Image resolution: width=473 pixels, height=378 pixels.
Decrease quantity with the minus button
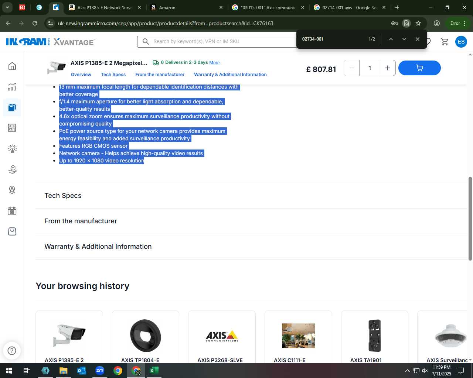[x=352, y=68]
